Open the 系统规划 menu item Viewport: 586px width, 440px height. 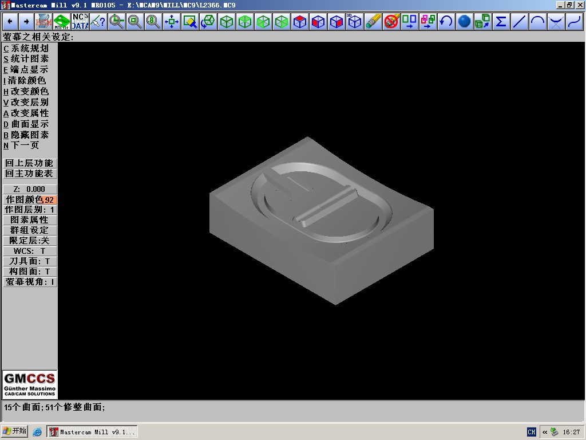click(x=26, y=48)
